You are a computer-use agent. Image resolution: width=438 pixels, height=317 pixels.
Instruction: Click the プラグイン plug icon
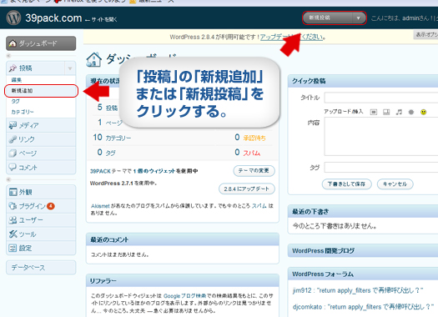tap(13, 206)
